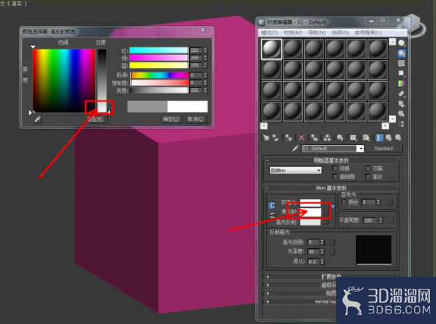Click 取消(C) button in color selector
The height and width of the screenshot is (324, 436).
point(196,119)
